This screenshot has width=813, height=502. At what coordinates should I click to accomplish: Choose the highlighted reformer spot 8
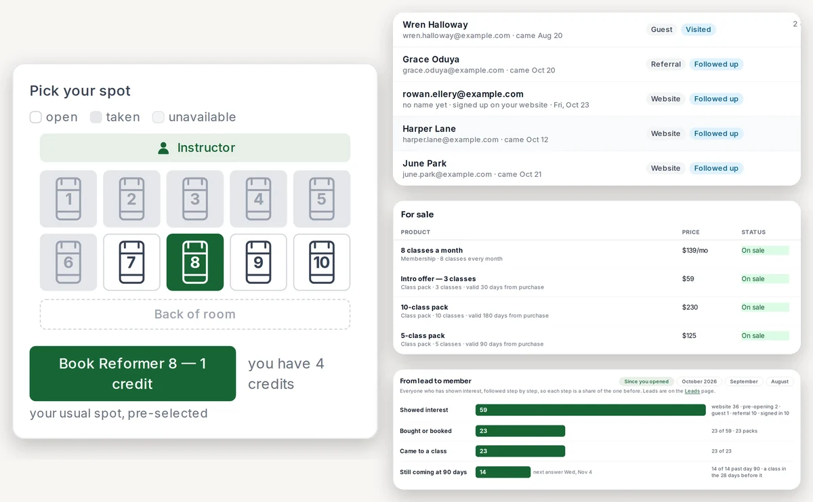pos(195,262)
